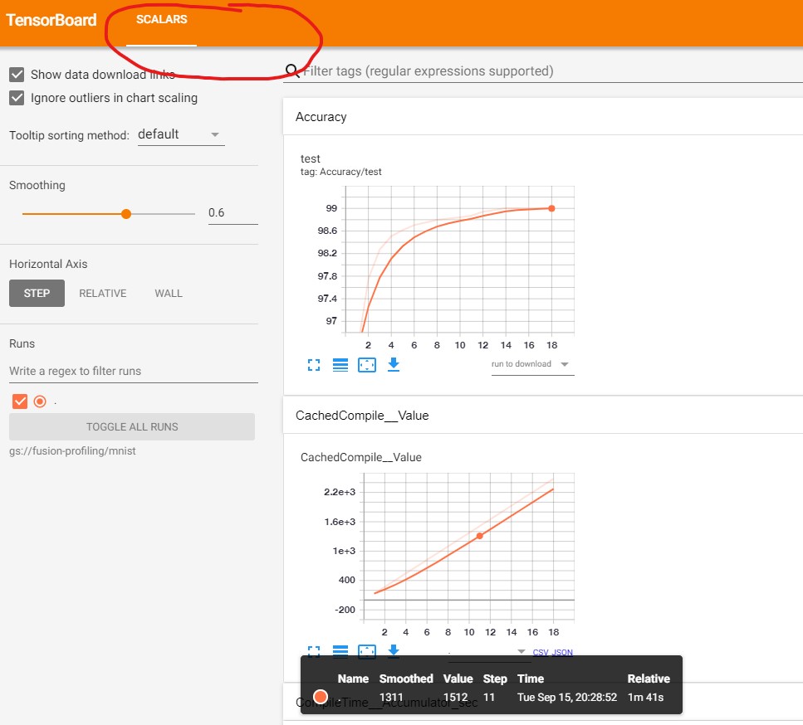
Task: Download Accuracy test chart as SVG
Action: click(394, 365)
